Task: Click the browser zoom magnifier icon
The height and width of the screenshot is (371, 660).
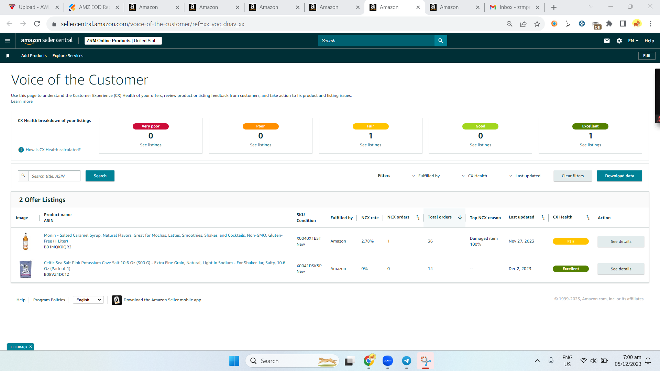Action: click(x=509, y=24)
